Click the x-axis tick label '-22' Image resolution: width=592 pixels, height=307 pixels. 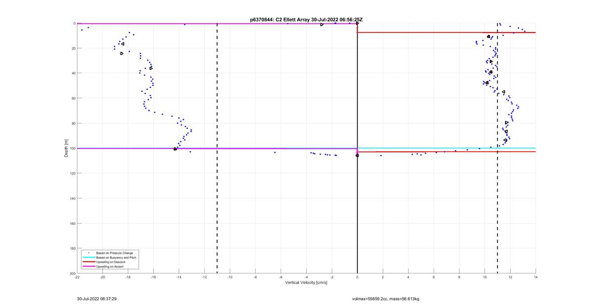click(77, 277)
